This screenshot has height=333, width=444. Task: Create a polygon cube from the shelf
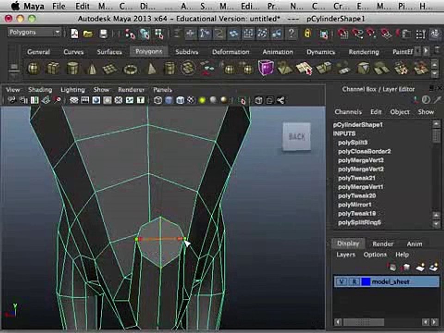click(53, 68)
